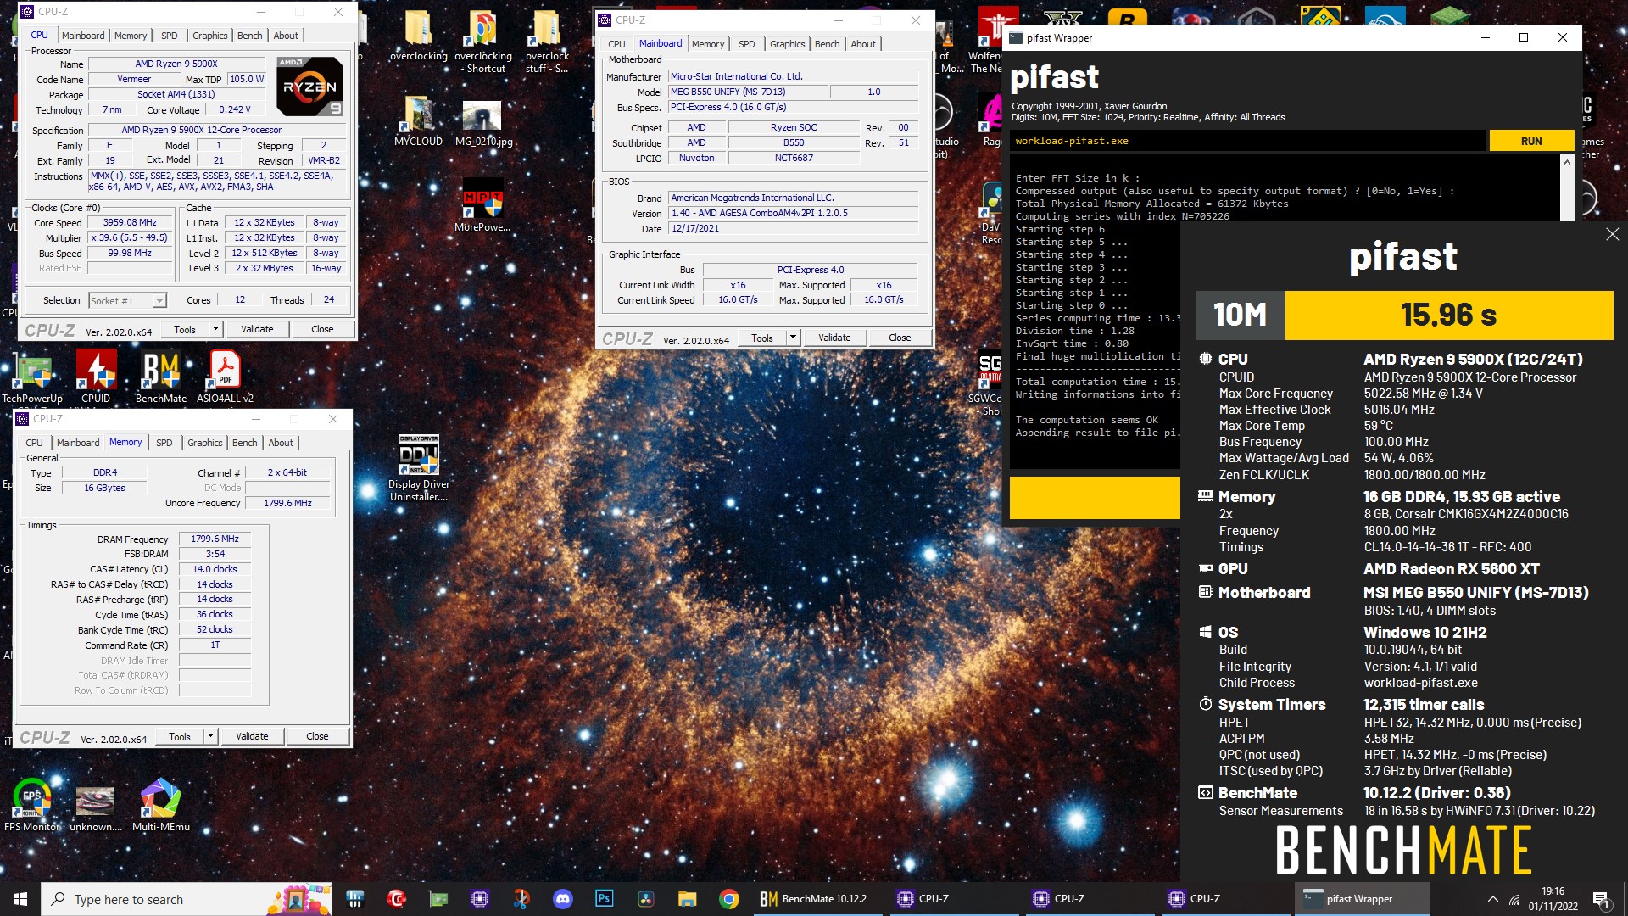The height and width of the screenshot is (916, 1628).
Task: Switch to pifast Wrapper taskbar item
Action: [1362, 899]
